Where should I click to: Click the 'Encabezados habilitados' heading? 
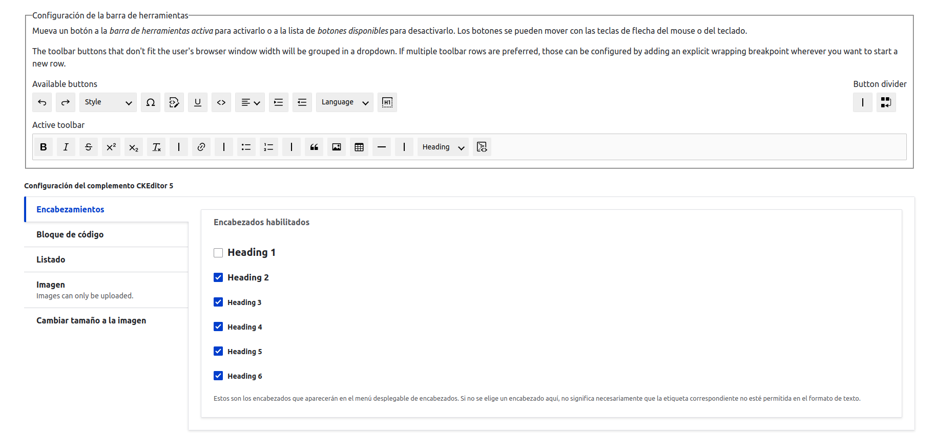click(261, 222)
